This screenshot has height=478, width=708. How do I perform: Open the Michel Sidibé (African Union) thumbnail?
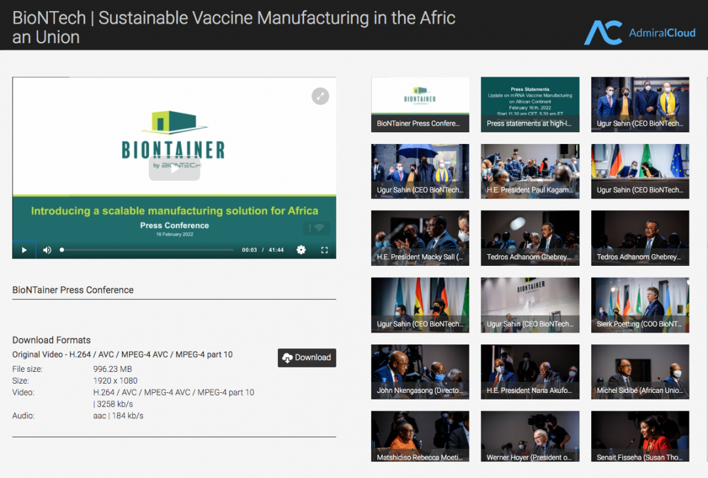click(640, 371)
